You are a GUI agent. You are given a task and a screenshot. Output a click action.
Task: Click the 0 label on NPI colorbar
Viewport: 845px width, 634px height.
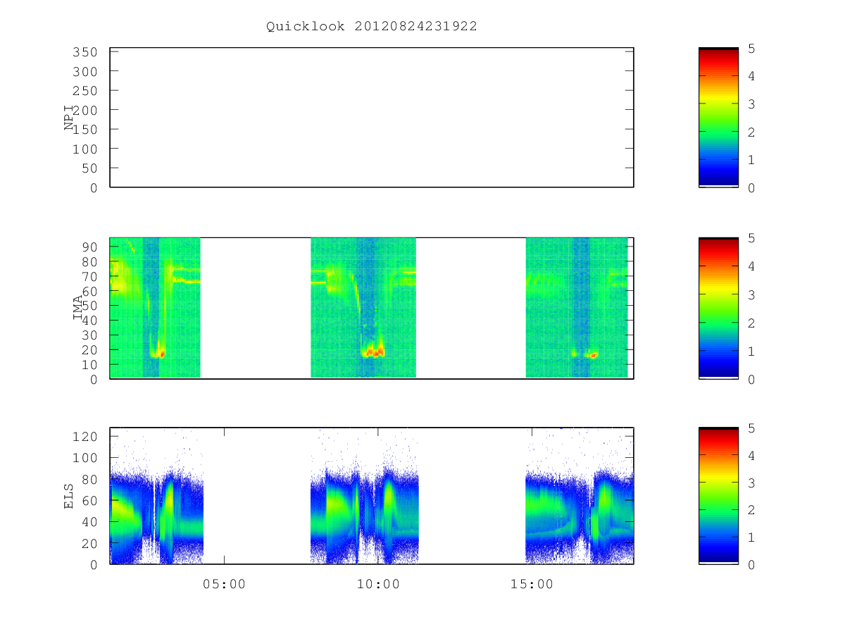pyautogui.click(x=751, y=188)
